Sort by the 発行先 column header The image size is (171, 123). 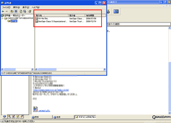[x=51, y=16]
